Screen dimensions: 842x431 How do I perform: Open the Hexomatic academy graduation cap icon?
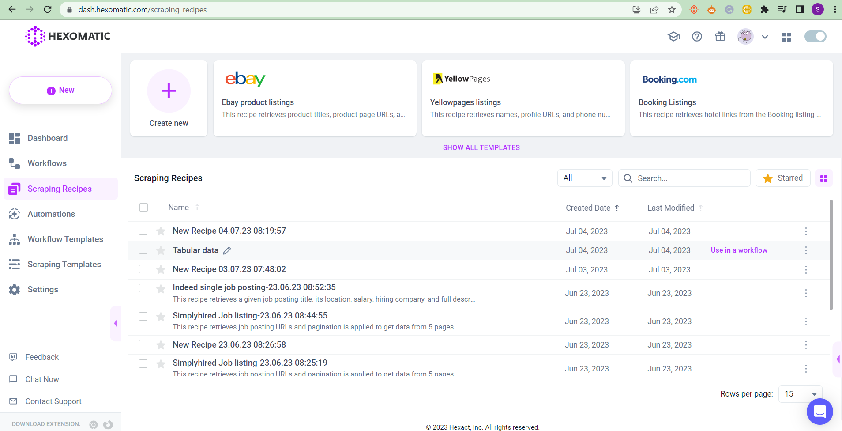(673, 37)
